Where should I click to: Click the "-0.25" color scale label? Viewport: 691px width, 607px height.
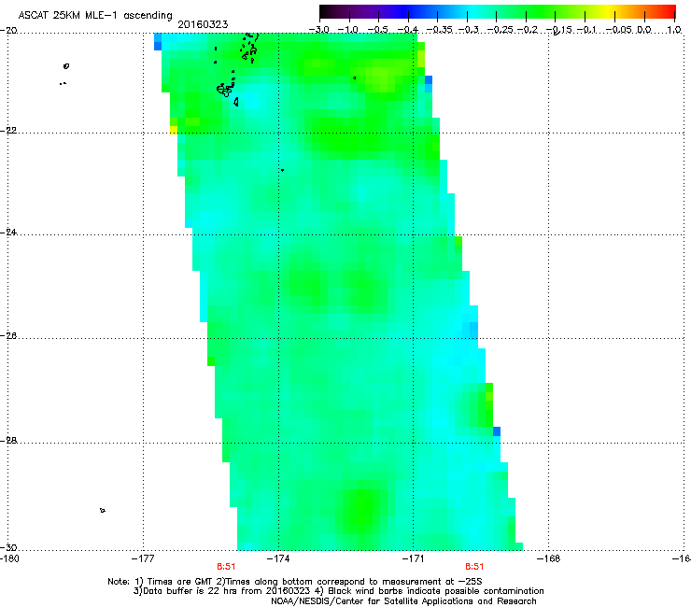click(x=500, y=30)
